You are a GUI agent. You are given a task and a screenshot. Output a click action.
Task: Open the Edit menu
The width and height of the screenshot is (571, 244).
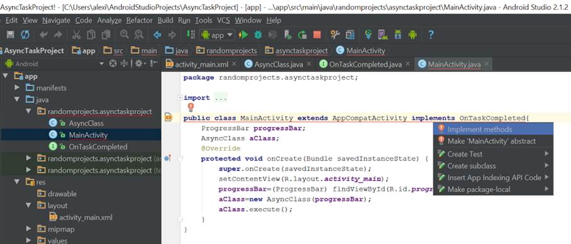tap(11, 20)
